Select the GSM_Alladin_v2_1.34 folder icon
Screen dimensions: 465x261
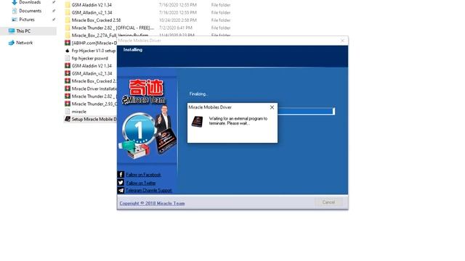tap(68, 13)
